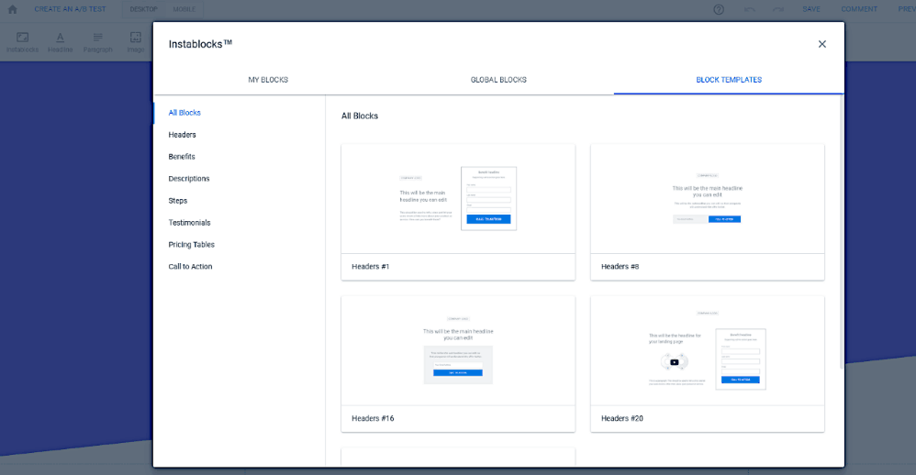Select Call to Action category
Viewport: 916px width, 475px height.
click(x=190, y=267)
